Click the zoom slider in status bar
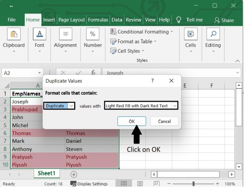Screen dimensions: 244x187 193,184
